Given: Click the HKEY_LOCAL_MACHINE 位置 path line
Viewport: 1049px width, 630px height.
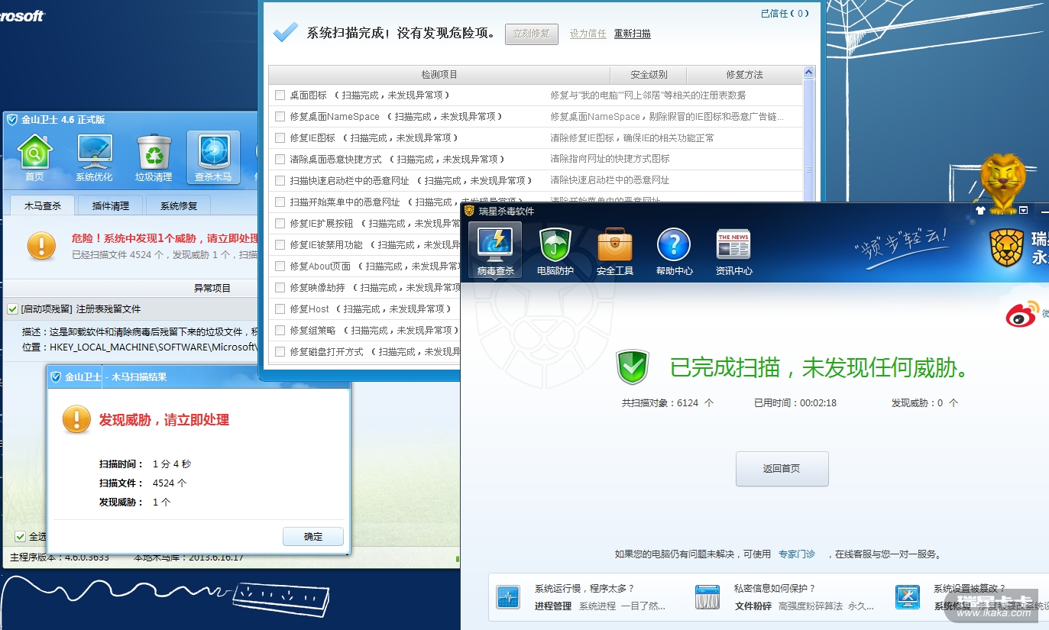Looking at the screenshot, I should (x=141, y=347).
